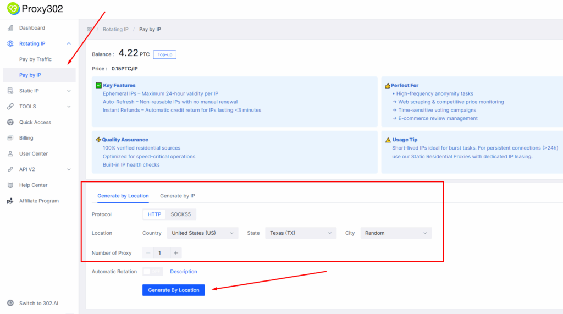The height and width of the screenshot is (314, 563).
Task: Click the Key Features heading
Action: point(119,85)
